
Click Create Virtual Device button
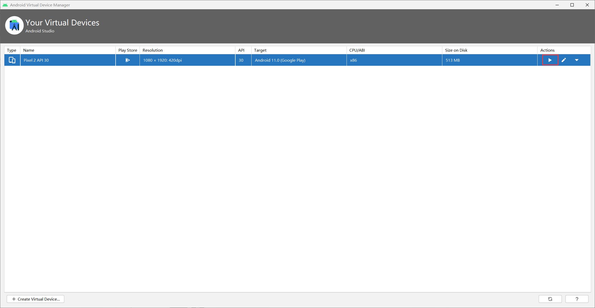[x=36, y=299]
